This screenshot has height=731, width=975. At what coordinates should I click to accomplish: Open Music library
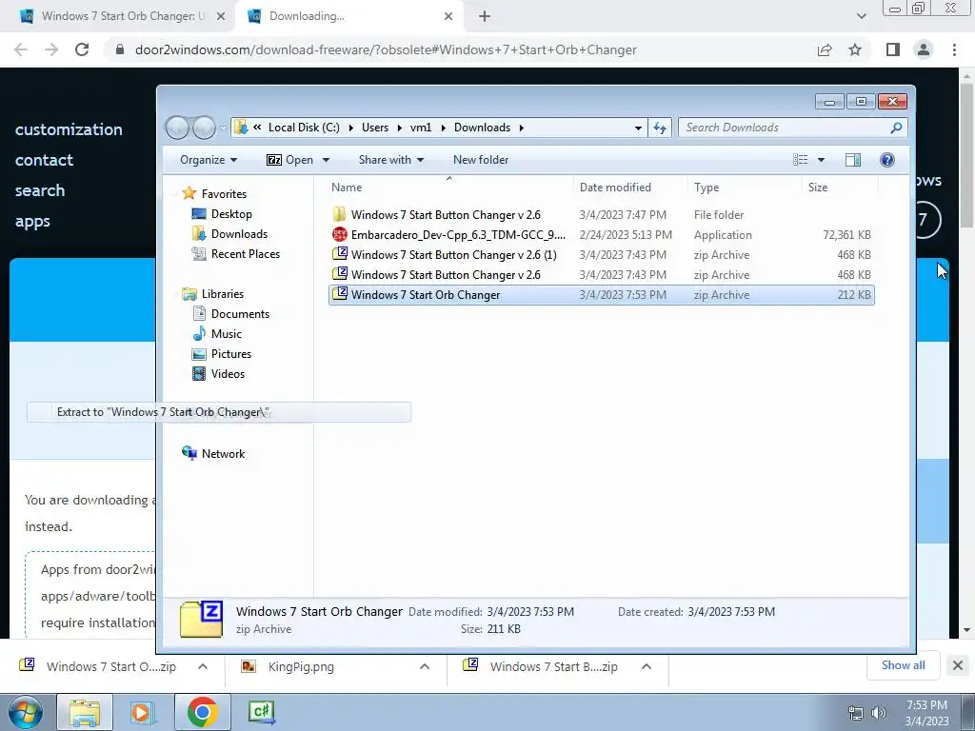[x=217, y=334]
